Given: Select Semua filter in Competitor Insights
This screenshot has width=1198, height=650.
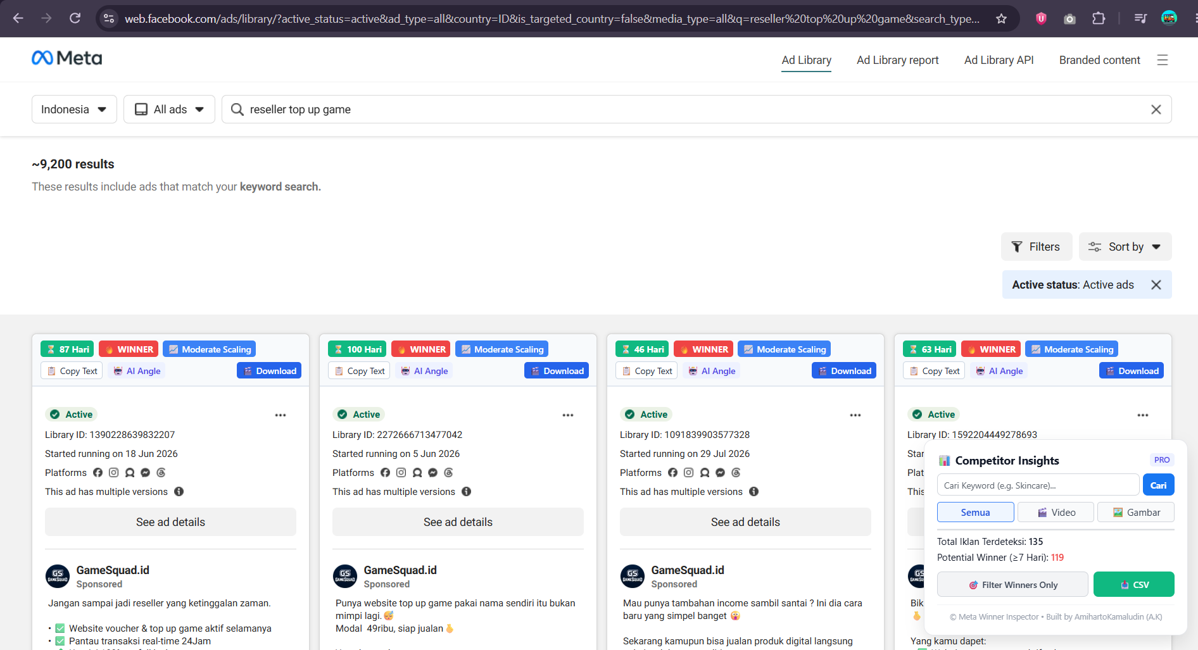Looking at the screenshot, I should [975, 513].
